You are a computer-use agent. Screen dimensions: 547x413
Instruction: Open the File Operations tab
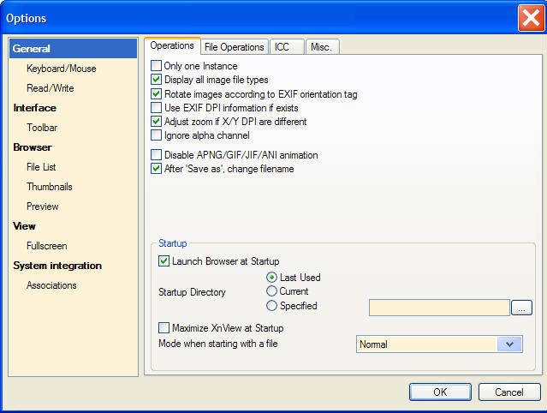coord(235,47)
